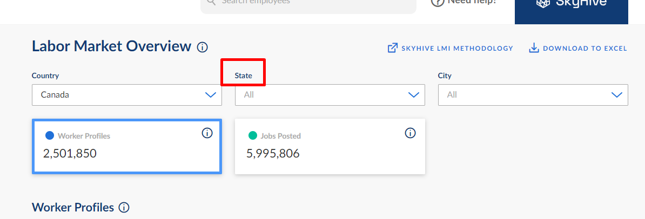The width and height of the screenshot is (645, 219).
Task: Open the Country dropdown showing Canada
Action: [127, 95]
